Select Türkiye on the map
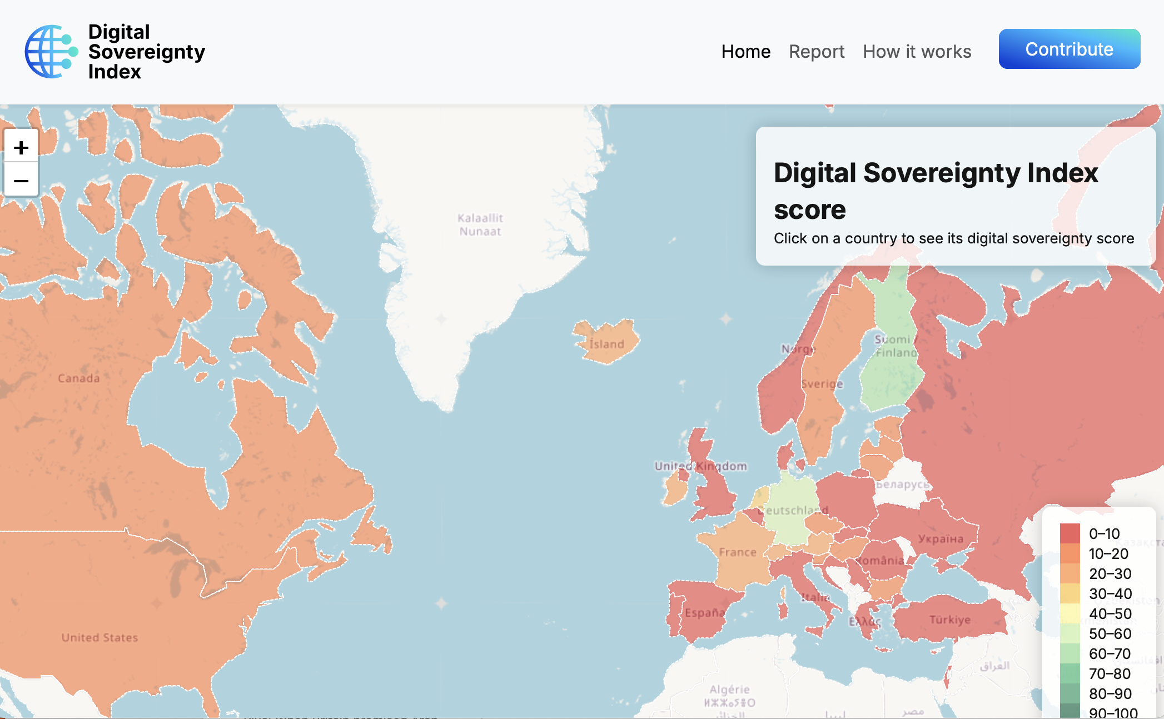The width and height of the screenshot is (1164, 719). pyautogui.click(x=951, y=620)
